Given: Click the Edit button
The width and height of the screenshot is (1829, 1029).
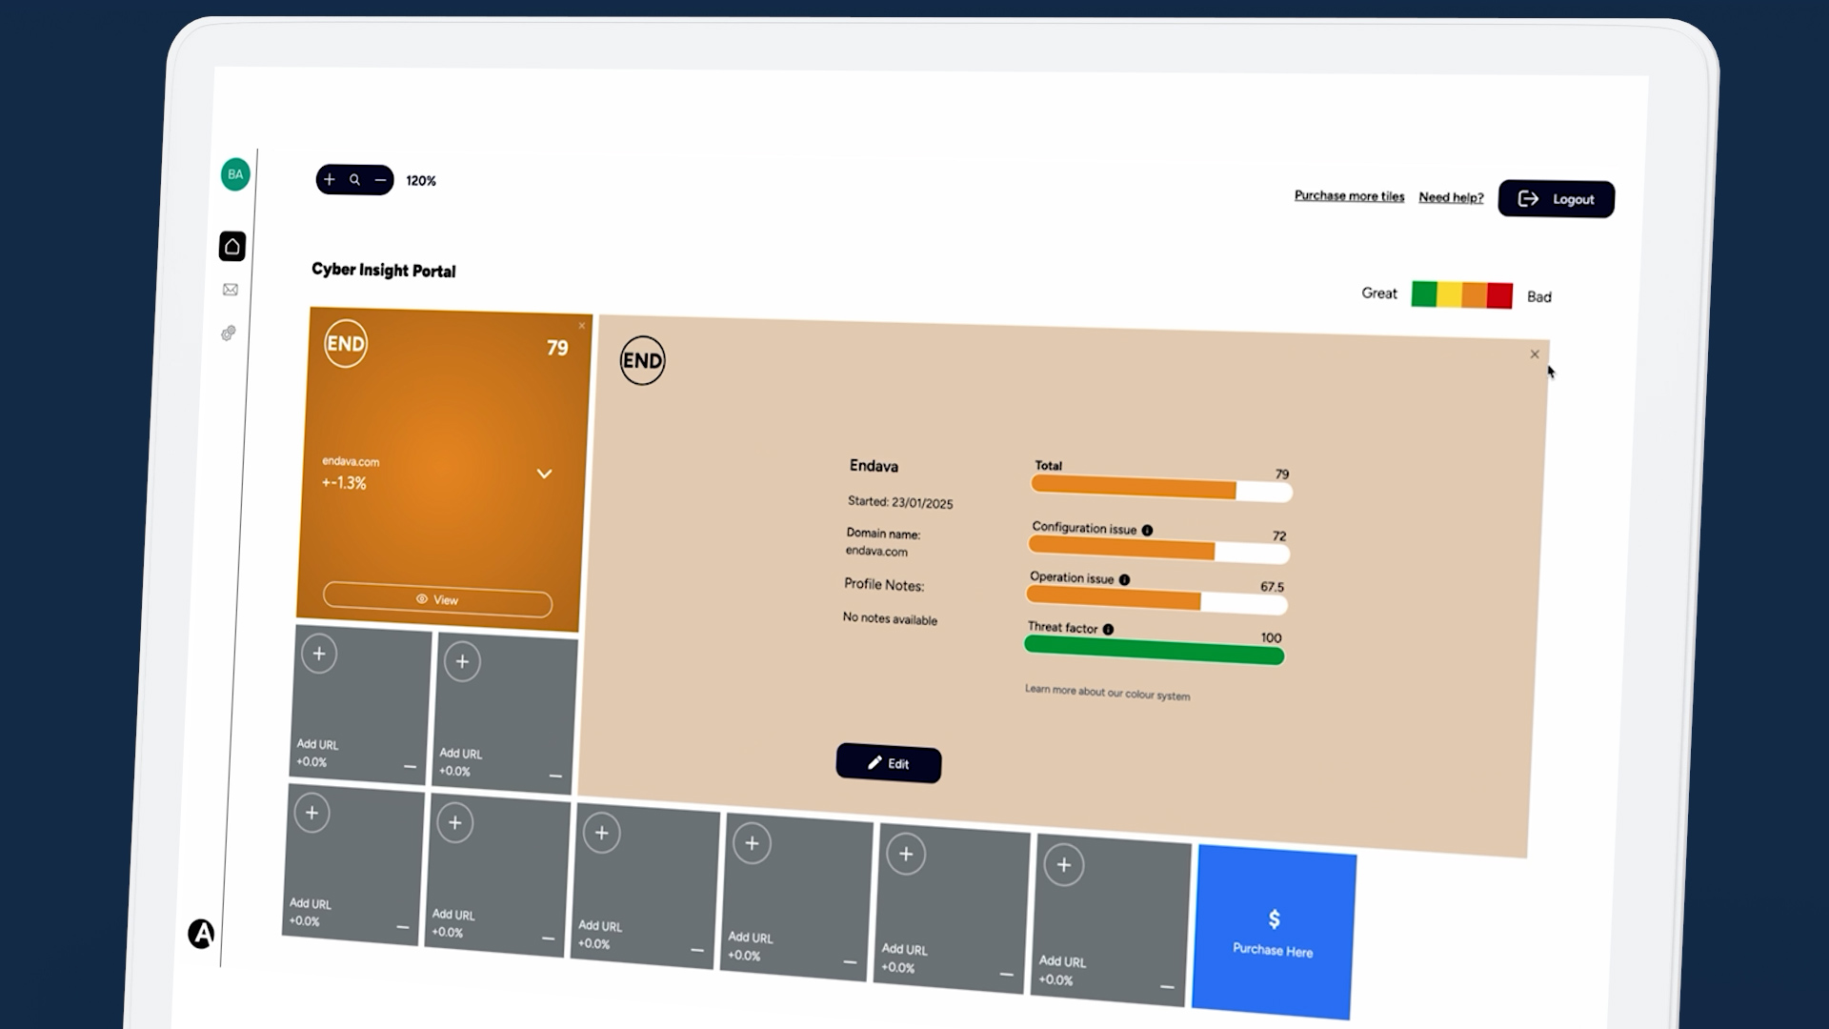Looking at the screenshot, I should click(x=889, y=763).
